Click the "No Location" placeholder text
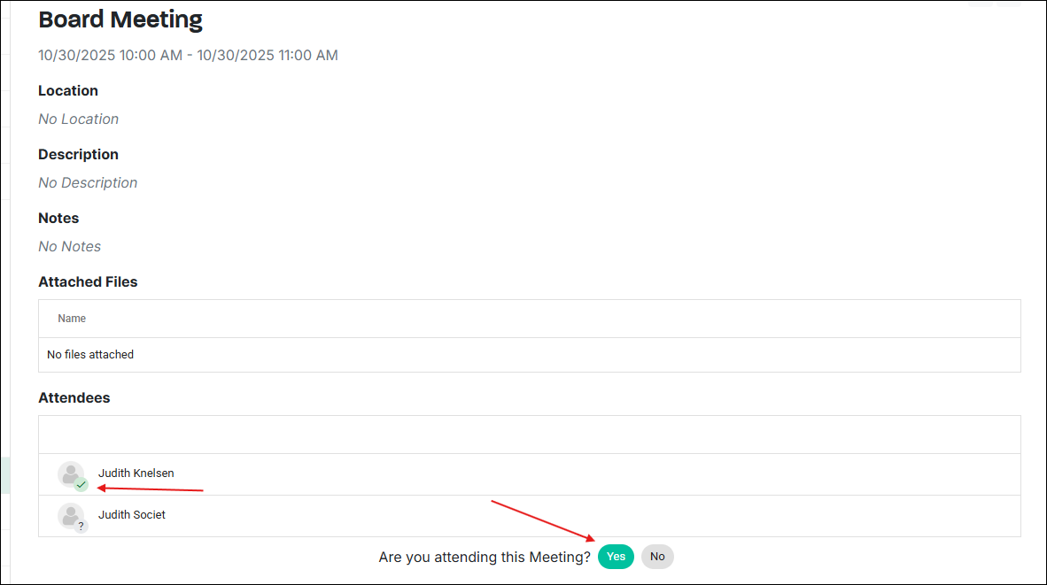Viewport: 1047px width, 585px height. click(x=78, y=119)
